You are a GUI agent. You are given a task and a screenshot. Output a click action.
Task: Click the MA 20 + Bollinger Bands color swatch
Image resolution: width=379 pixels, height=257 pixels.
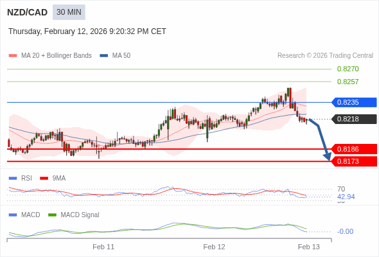click(13, 56)
